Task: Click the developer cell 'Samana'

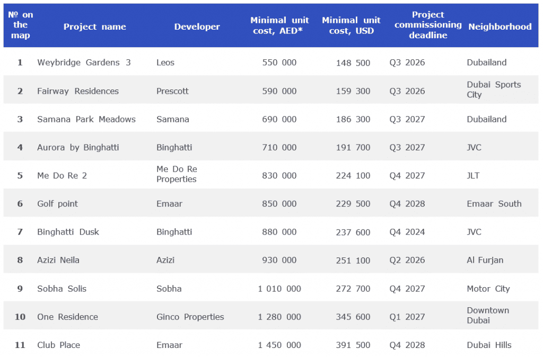Action: tap(172, 119)
